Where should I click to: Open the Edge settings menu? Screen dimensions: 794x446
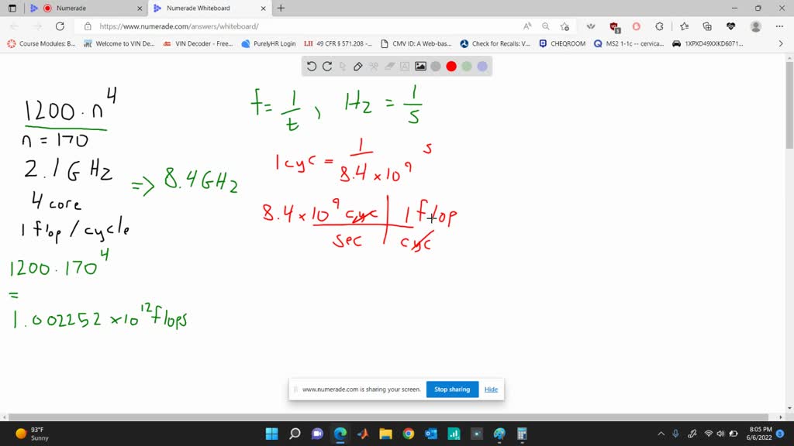click(778, 25)
